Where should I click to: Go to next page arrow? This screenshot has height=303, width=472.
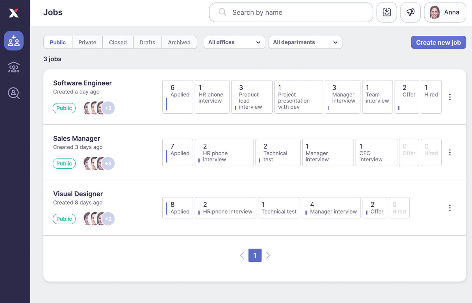tap(268, 255)
